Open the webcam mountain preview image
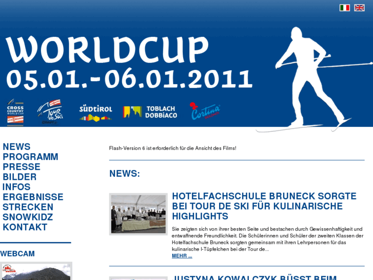This screenshot has width=373, height=280. point(36,271)
